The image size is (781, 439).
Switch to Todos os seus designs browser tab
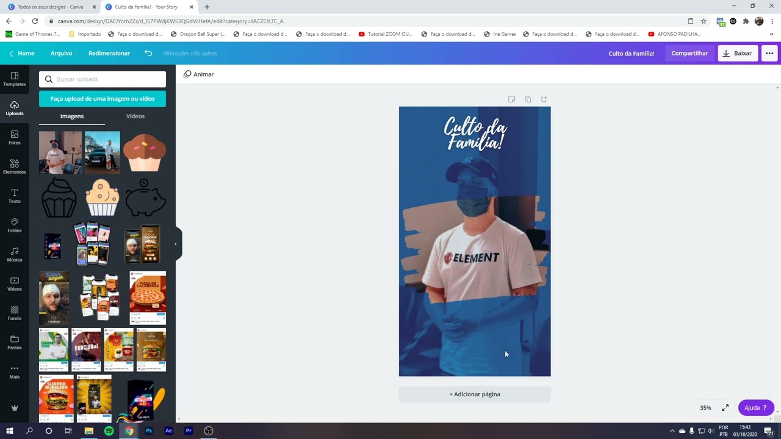[51, 7]
